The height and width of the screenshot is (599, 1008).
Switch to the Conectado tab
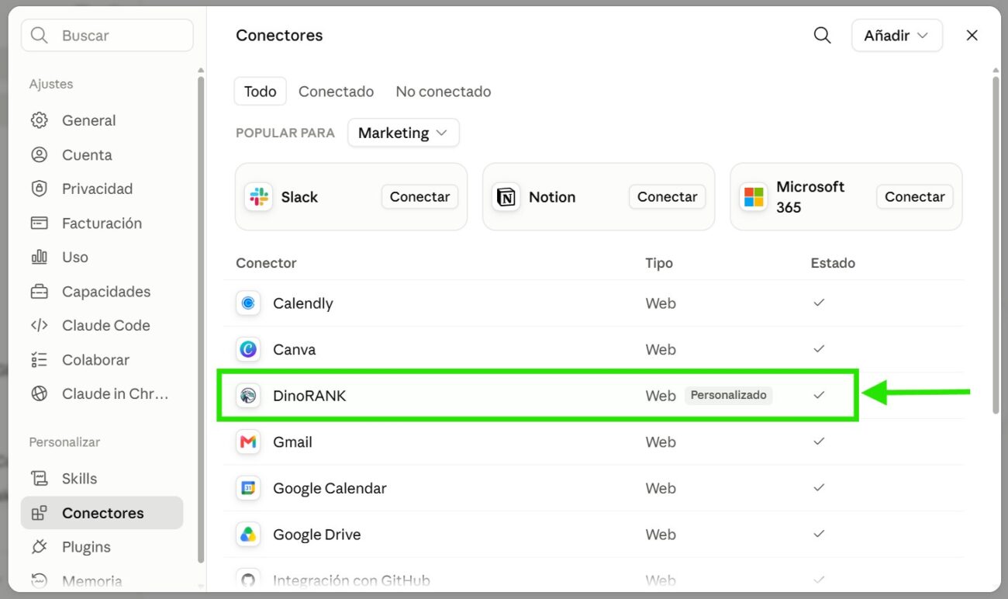(336, 92)
